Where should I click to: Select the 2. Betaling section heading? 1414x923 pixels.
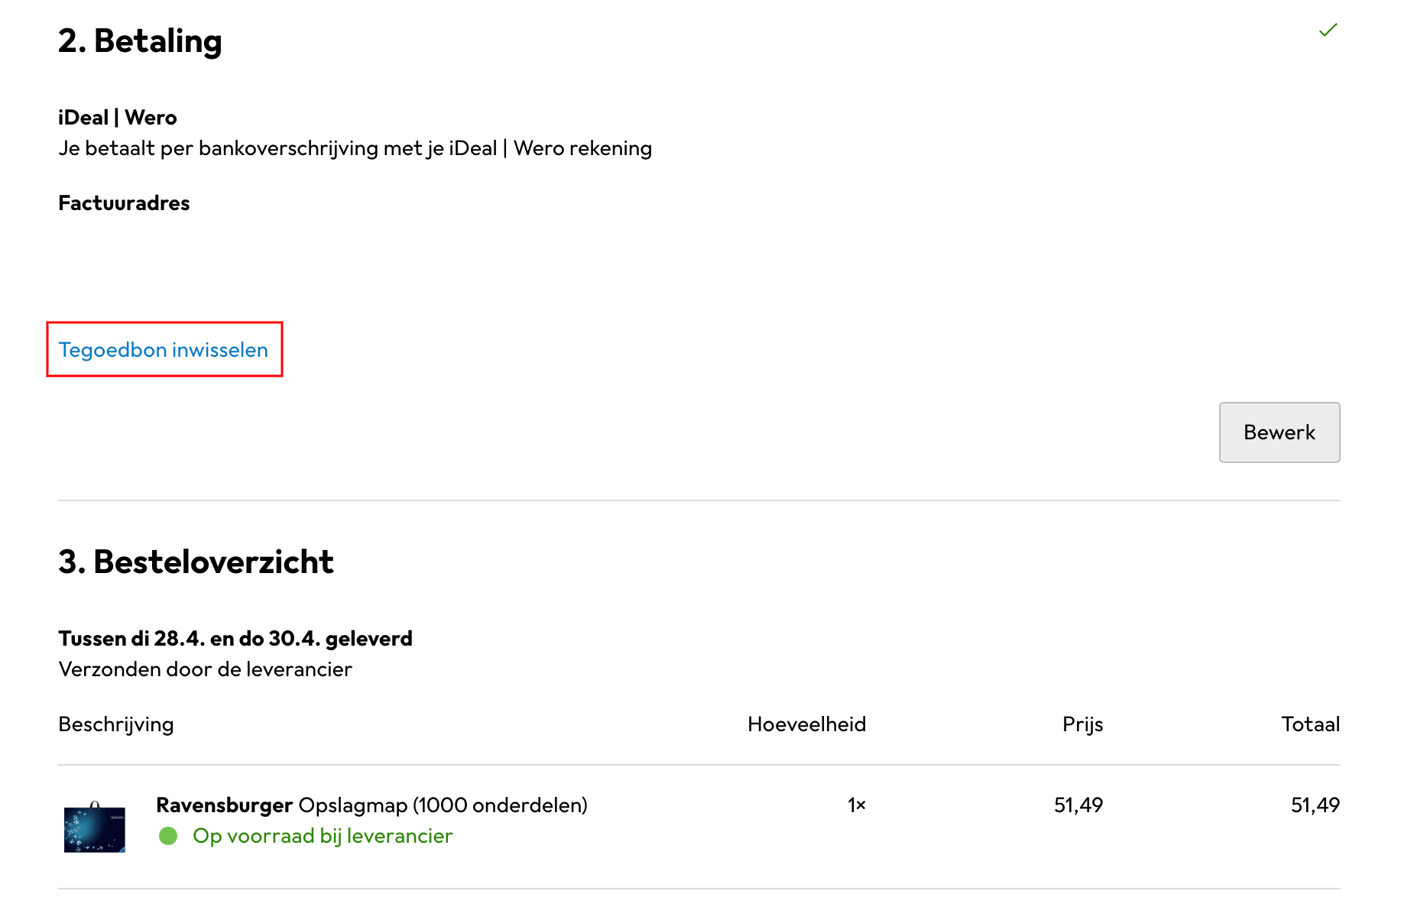tap(140, 40)
